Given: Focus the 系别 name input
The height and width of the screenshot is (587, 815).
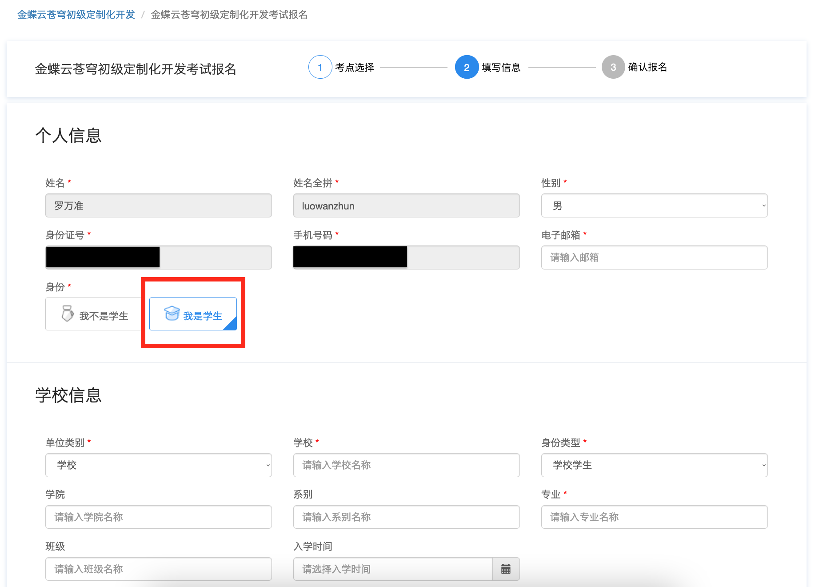Looking at the screenshot, I should click(406, 517).
